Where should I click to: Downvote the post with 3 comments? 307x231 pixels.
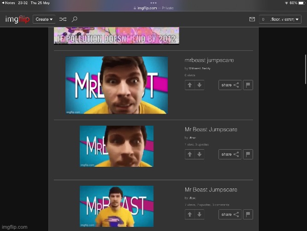[x=200, y=214]
